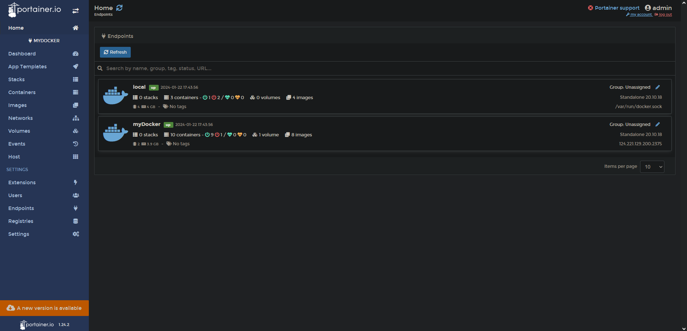Viewport: 687px width, 331px height.
Task: Click the Portainer support red icon
Action: (590, 8)
